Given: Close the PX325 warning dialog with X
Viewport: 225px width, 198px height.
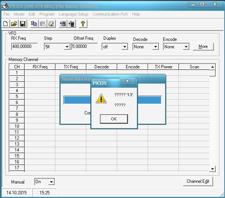Looking at the screenshot, I should [127, 81].
